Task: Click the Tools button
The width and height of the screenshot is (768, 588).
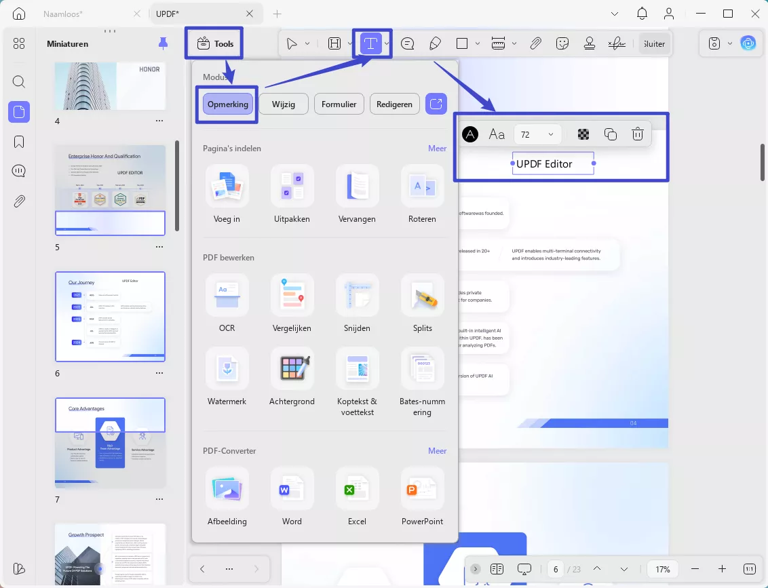Action: pyautogui.click(x=215, y=43)
